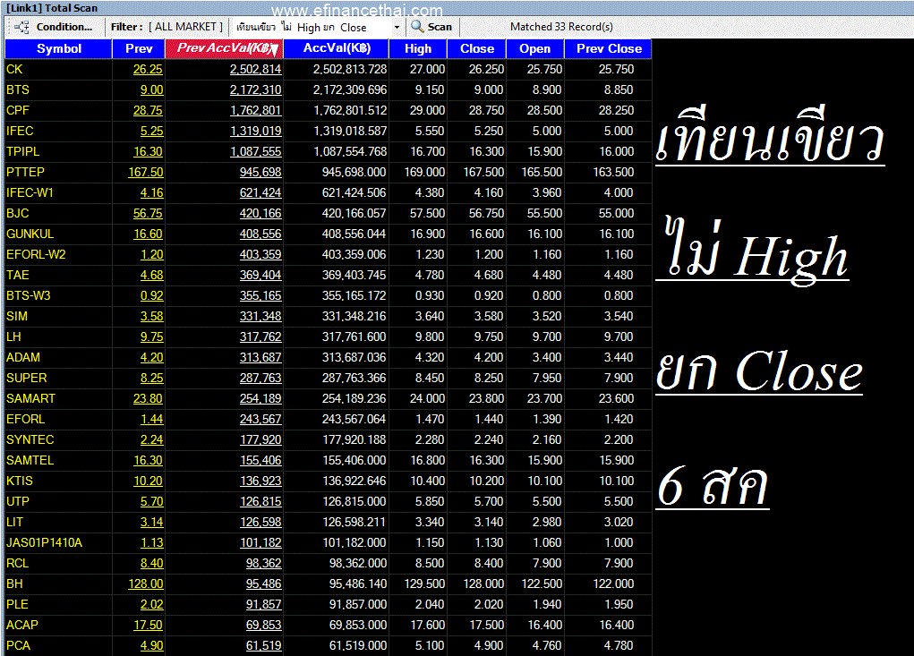
Task: Select the CPF symbol
Action: coord(18,111)
